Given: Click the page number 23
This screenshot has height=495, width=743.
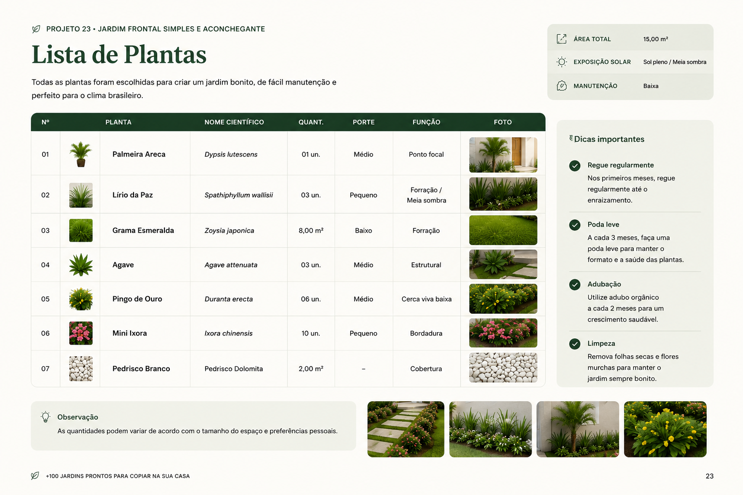Looking at the screenshot, I should click(710, 476).
